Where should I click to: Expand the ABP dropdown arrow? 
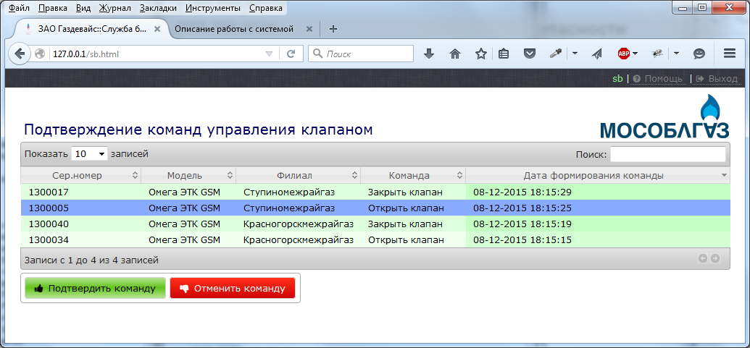click(636, 54)
